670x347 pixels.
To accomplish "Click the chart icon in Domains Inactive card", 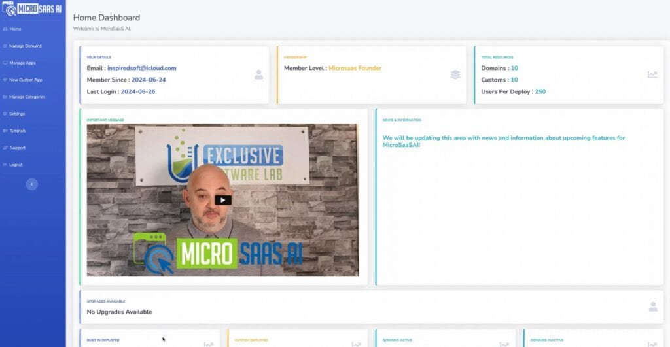I will 652,344.
